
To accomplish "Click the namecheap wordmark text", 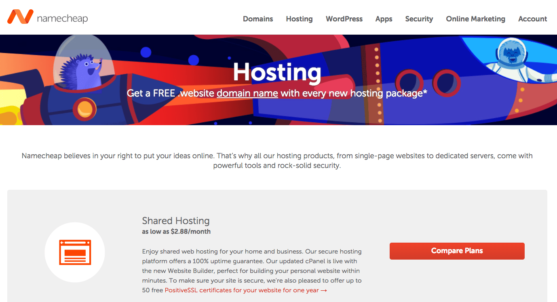I will pyautogui.click(x=62, y=19).
